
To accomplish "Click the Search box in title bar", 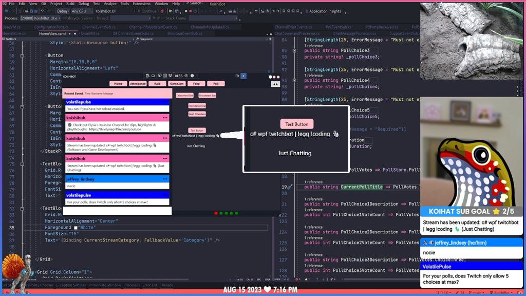I will point(195,4).
